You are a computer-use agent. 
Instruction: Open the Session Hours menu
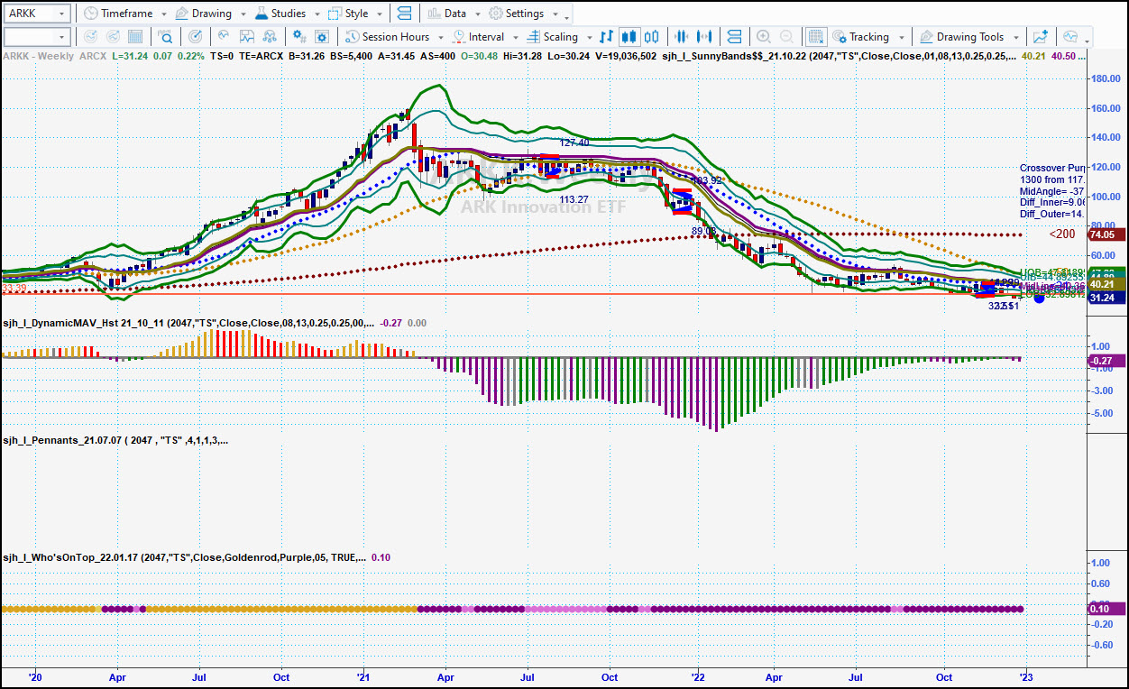click(388, 37)
